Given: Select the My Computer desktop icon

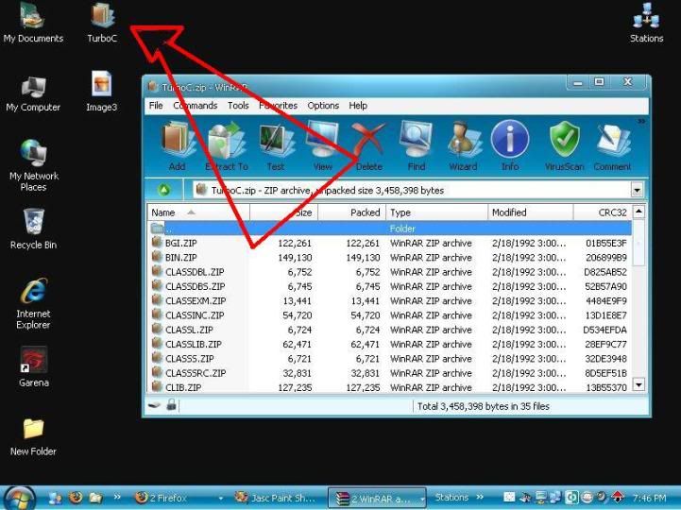Looking at the screenshot, I should pos(33,93).
